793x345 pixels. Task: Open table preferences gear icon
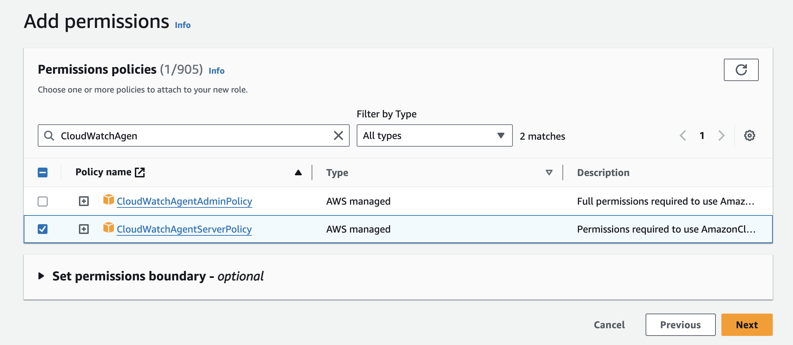click(x=749, y=135)
